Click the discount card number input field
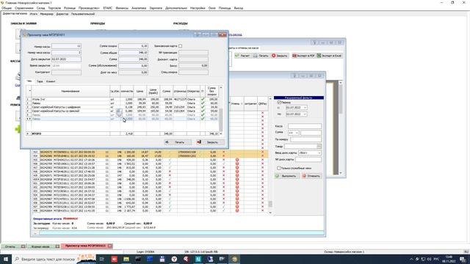The width and height of the screenshot is (470, 264). (308, 160)
